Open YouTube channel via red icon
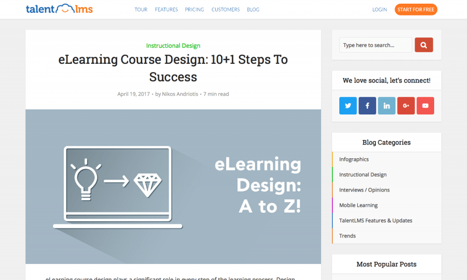467x280 pixels. click(x=425, y=105)
